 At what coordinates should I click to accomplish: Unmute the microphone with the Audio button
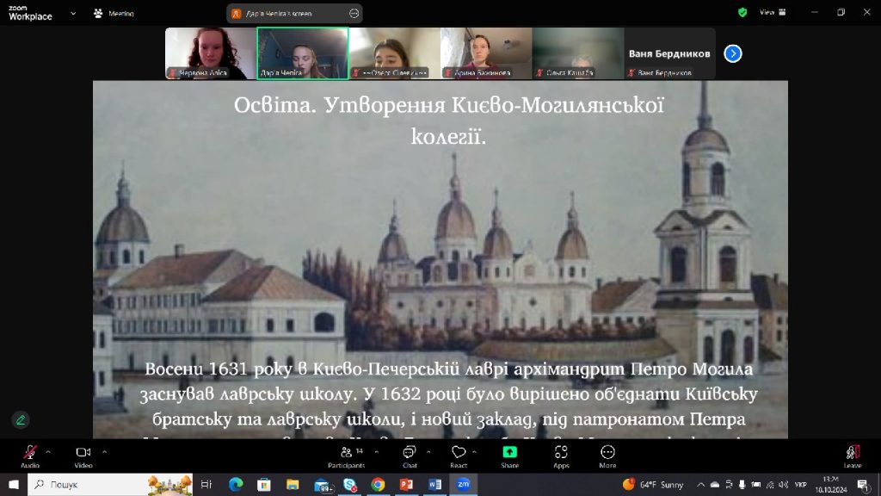(30, 456)
